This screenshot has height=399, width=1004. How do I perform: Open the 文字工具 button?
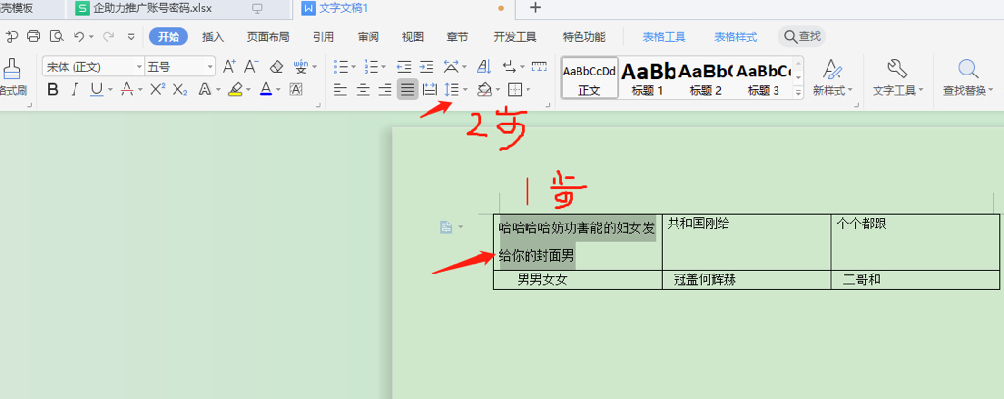point(898,77)
